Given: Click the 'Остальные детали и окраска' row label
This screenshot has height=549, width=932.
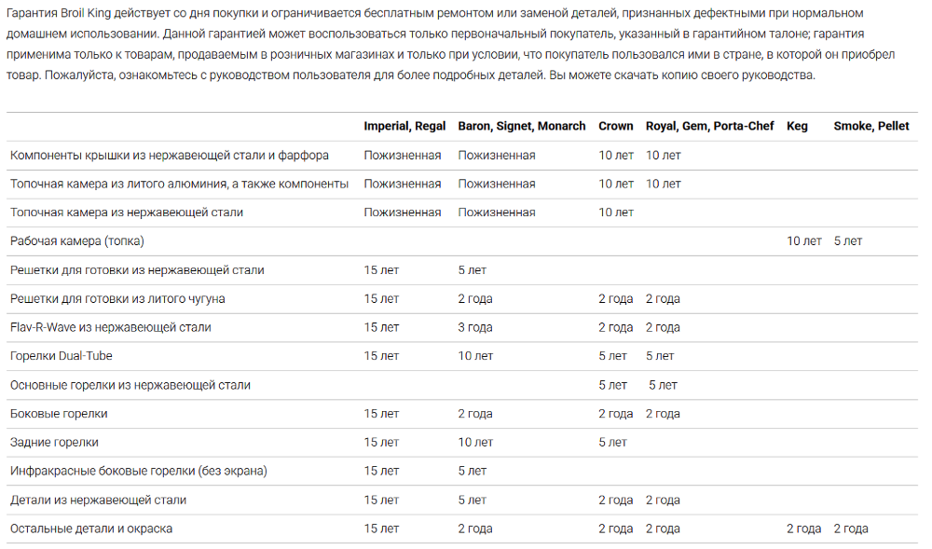Looking at the screenshot, I should tap(91, 528).
